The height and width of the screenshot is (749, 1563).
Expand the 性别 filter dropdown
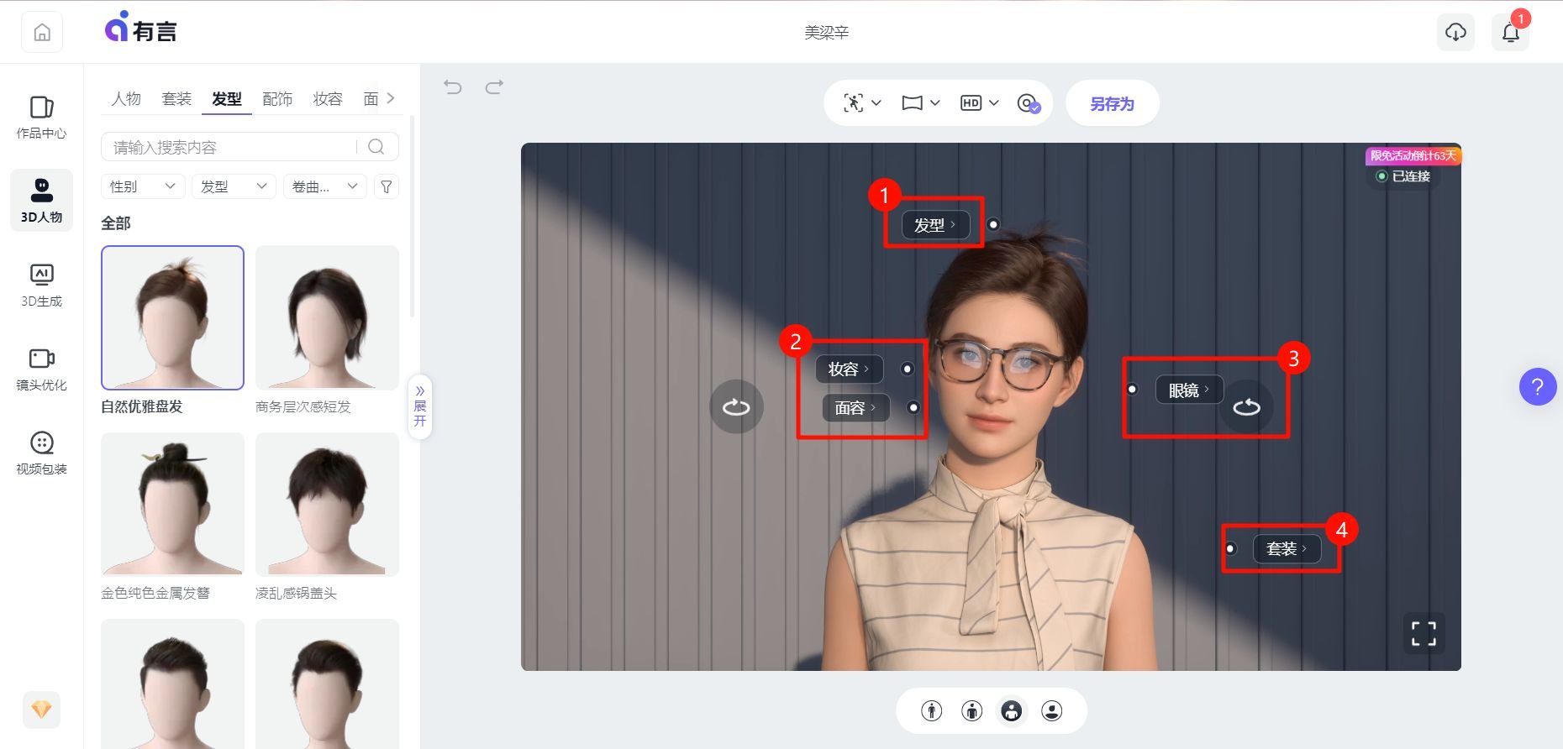pyautogui.click(x=142, y=186)
